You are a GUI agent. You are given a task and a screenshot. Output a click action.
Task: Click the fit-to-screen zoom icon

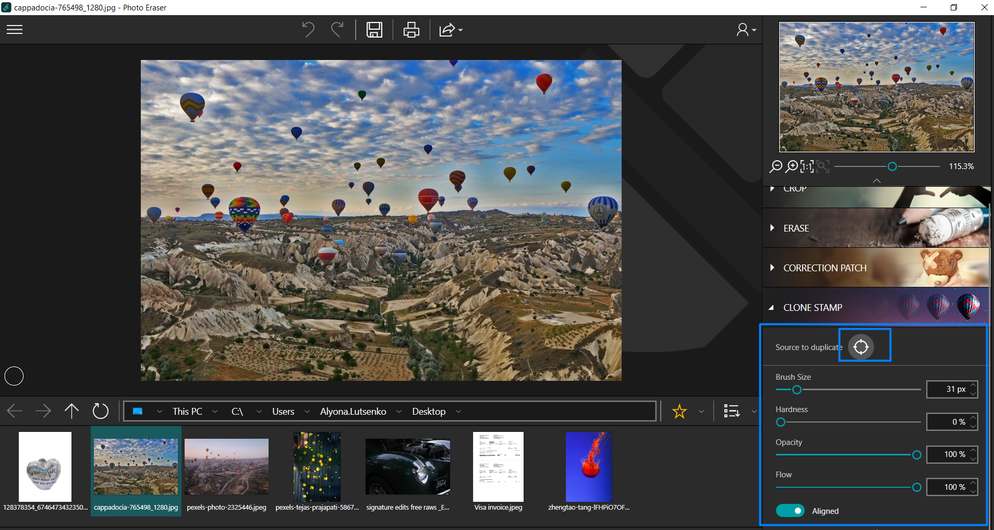823,166
